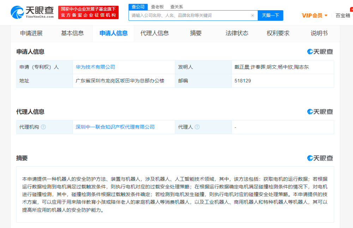The height and width of the screenshot is (228, 353).
Task: Click the 邮编 label cell
Action: coord(203,81)
